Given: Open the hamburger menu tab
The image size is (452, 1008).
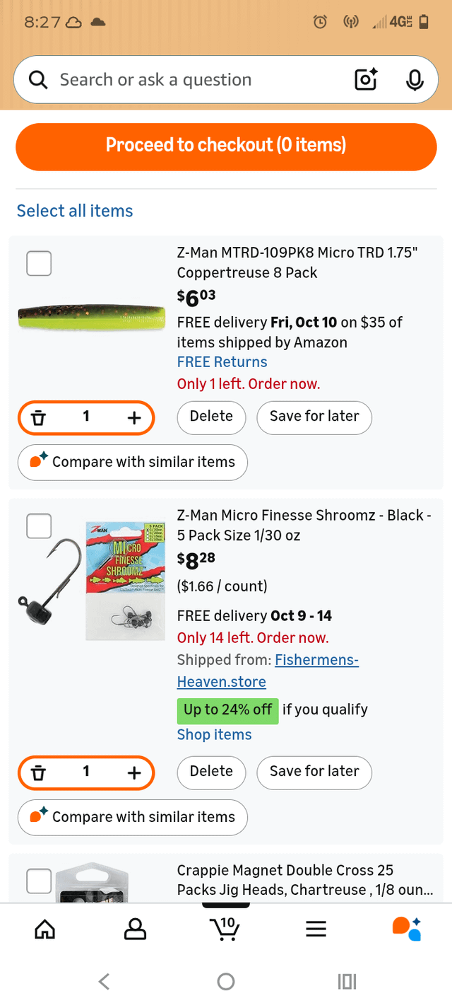Looking at the screenshot, I should (316, 928).
